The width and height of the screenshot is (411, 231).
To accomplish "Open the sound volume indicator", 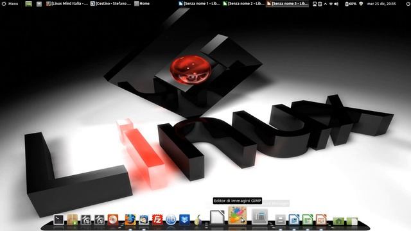I will (336, 4).
